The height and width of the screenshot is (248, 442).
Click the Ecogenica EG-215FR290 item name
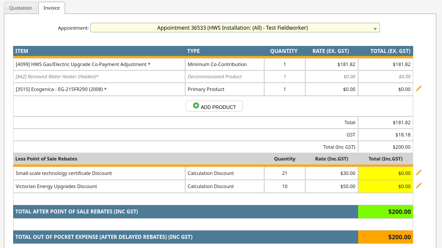[61, 89]
